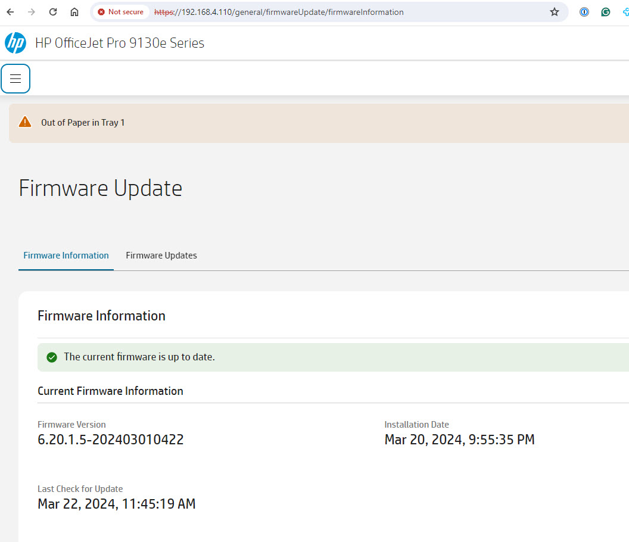Click the HP OfficeJet Pro 9130e Series title
The height and width of the screenshot is (542, 629).
[120, 43]
